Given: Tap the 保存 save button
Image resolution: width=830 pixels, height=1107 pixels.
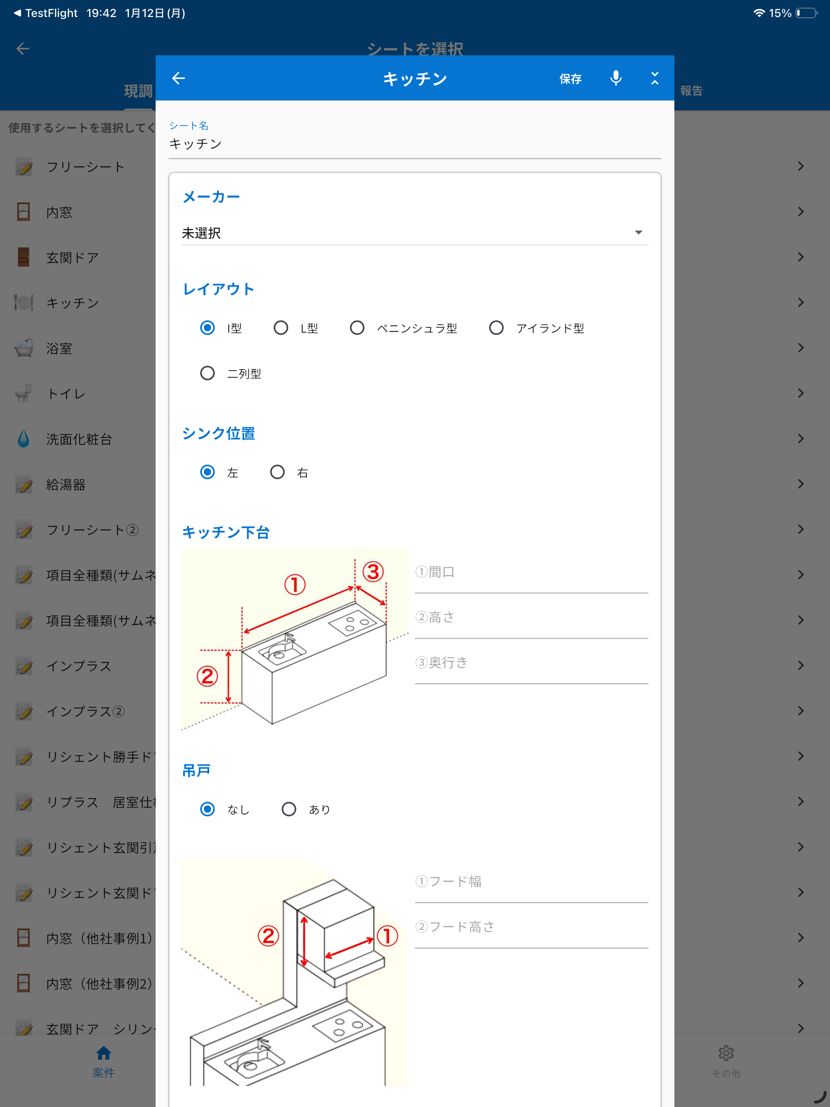Looking at the screenshot, I should point(570,79).
